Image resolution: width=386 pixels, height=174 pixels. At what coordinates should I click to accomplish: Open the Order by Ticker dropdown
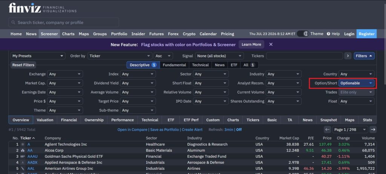[x=119, y=56]
